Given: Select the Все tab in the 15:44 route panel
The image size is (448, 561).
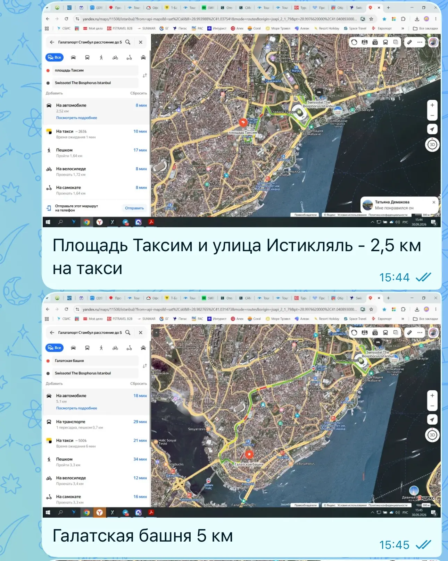Looking at the screenshot, I should point(55,58).
